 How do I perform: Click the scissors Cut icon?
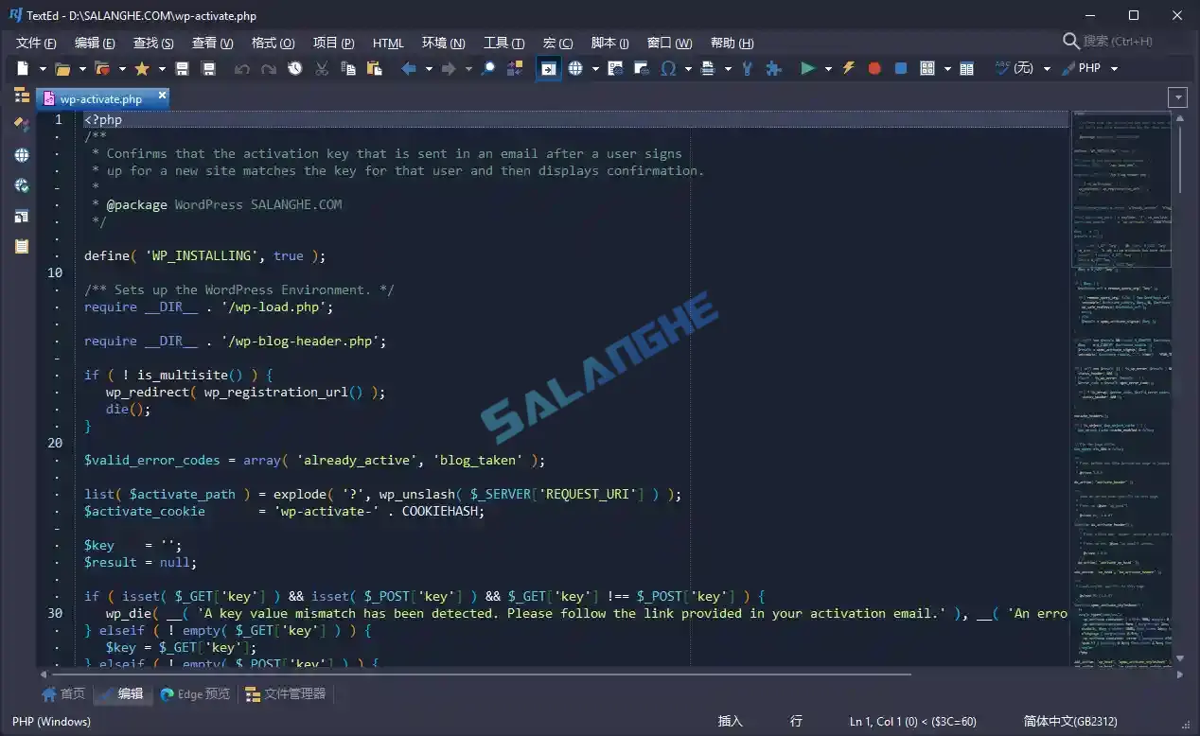point(322,68)
